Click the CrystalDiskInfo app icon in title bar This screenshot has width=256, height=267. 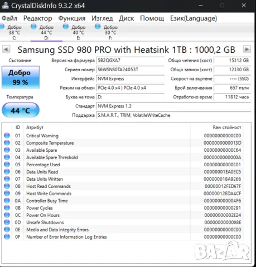point(5,6)
